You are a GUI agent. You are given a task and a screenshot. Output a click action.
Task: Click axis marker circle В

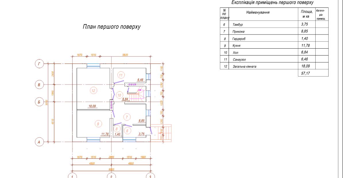coord(39,85)
